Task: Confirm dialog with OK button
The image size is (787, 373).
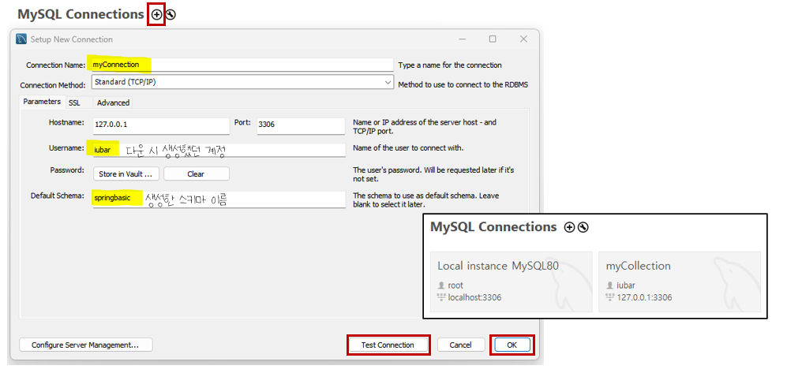Action: point(512,345)
